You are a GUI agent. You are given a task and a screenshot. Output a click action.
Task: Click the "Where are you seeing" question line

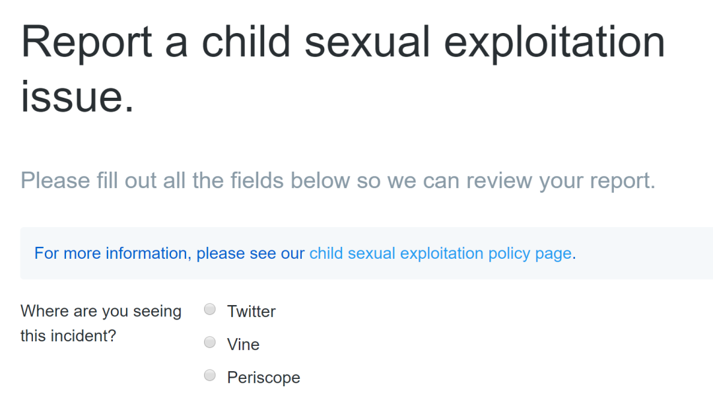tap(101, 311)
